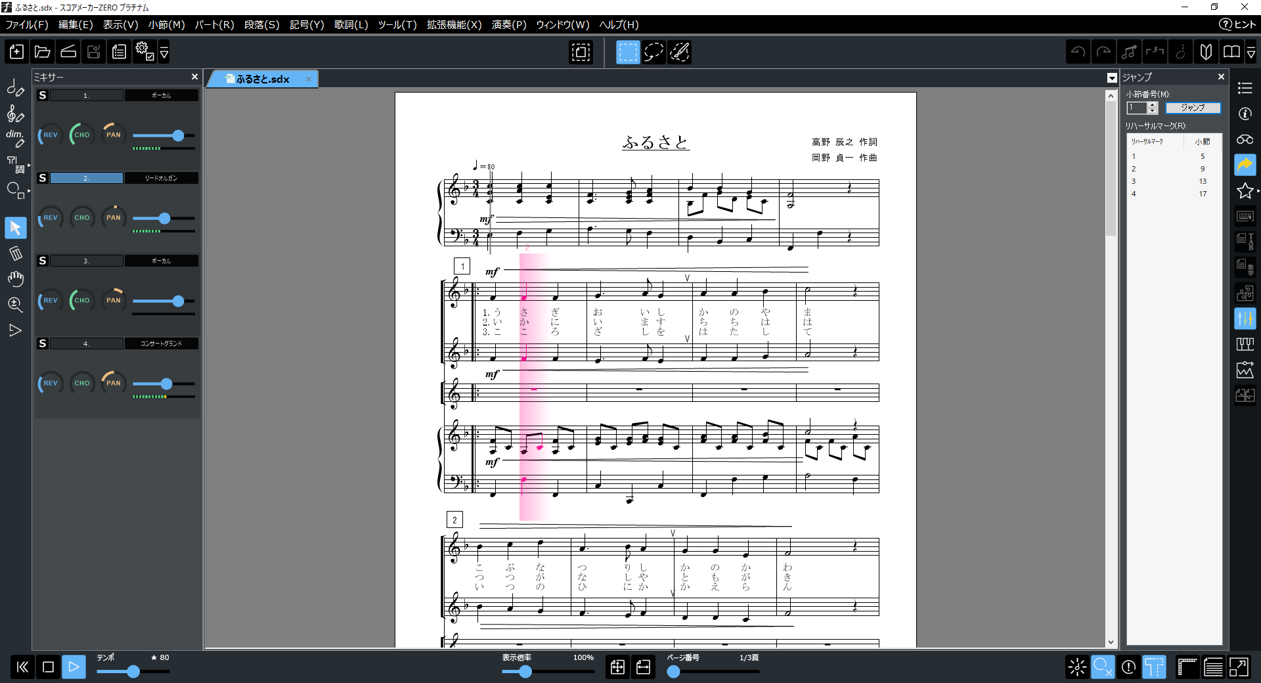
Task: Select the lasso selection tool
Action: pyautogui.click(x=653, y=52)
